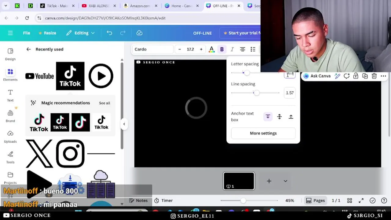Viewport: 391px width, 220px height.
Task: Anchor text box to bottom
Action: (291, 117)
